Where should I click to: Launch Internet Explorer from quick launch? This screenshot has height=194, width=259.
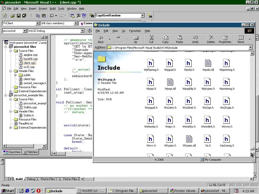coord(27,191)
